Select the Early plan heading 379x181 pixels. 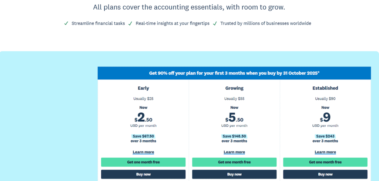coord(143,88)
